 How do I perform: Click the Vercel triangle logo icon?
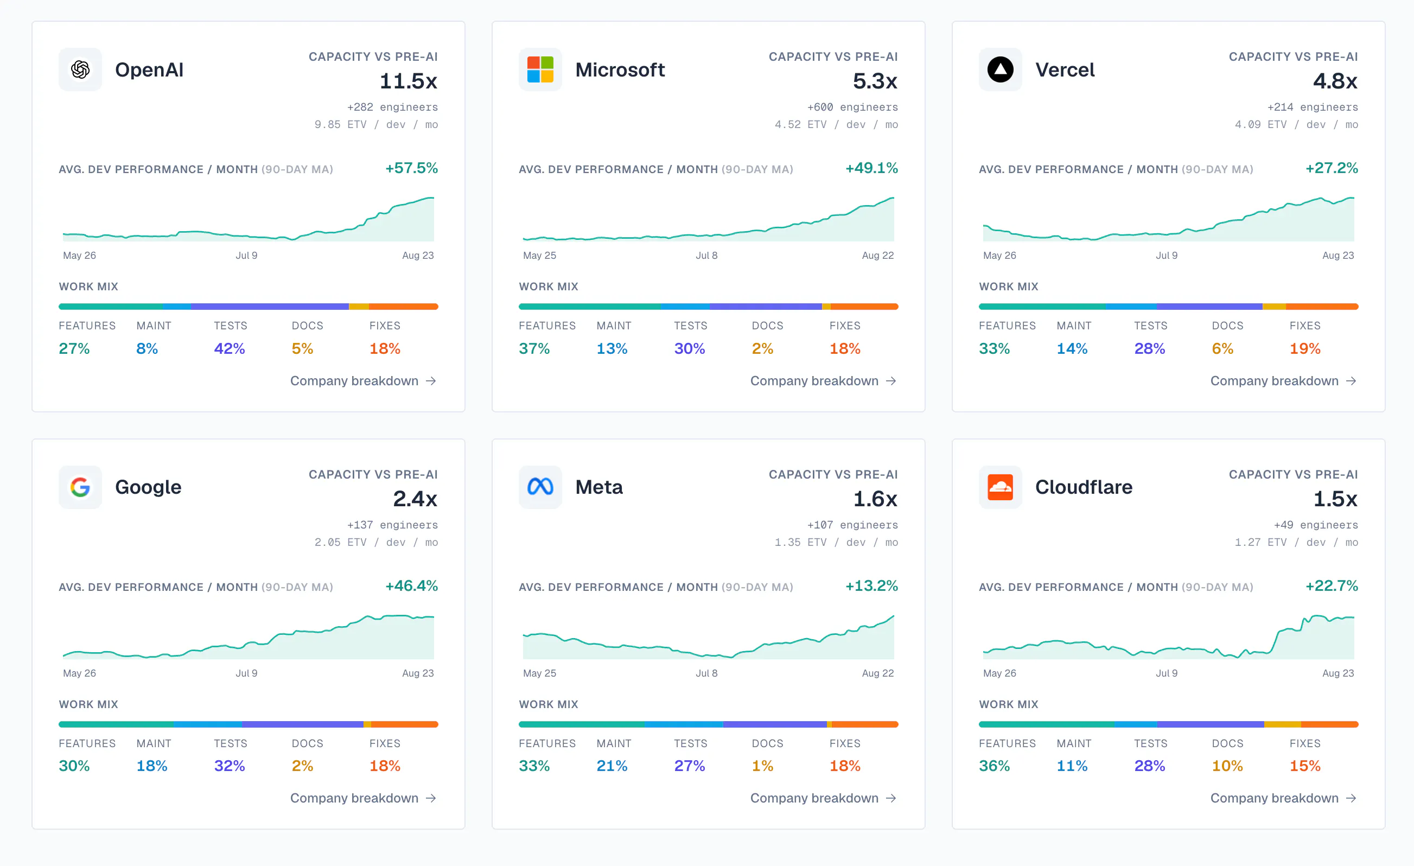click(1000, 69)
